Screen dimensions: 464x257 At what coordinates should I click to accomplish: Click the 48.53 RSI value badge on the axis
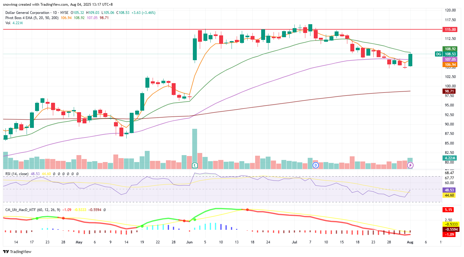(x=449, y=190)
